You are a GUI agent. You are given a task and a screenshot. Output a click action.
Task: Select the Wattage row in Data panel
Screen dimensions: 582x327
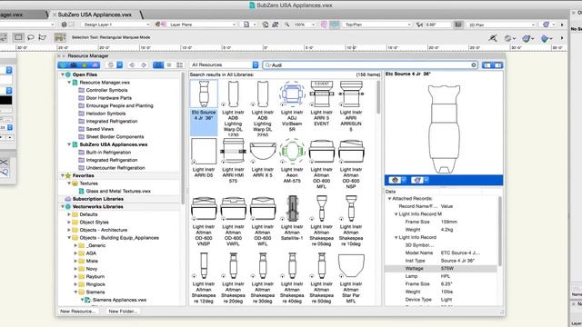[441, 269]
